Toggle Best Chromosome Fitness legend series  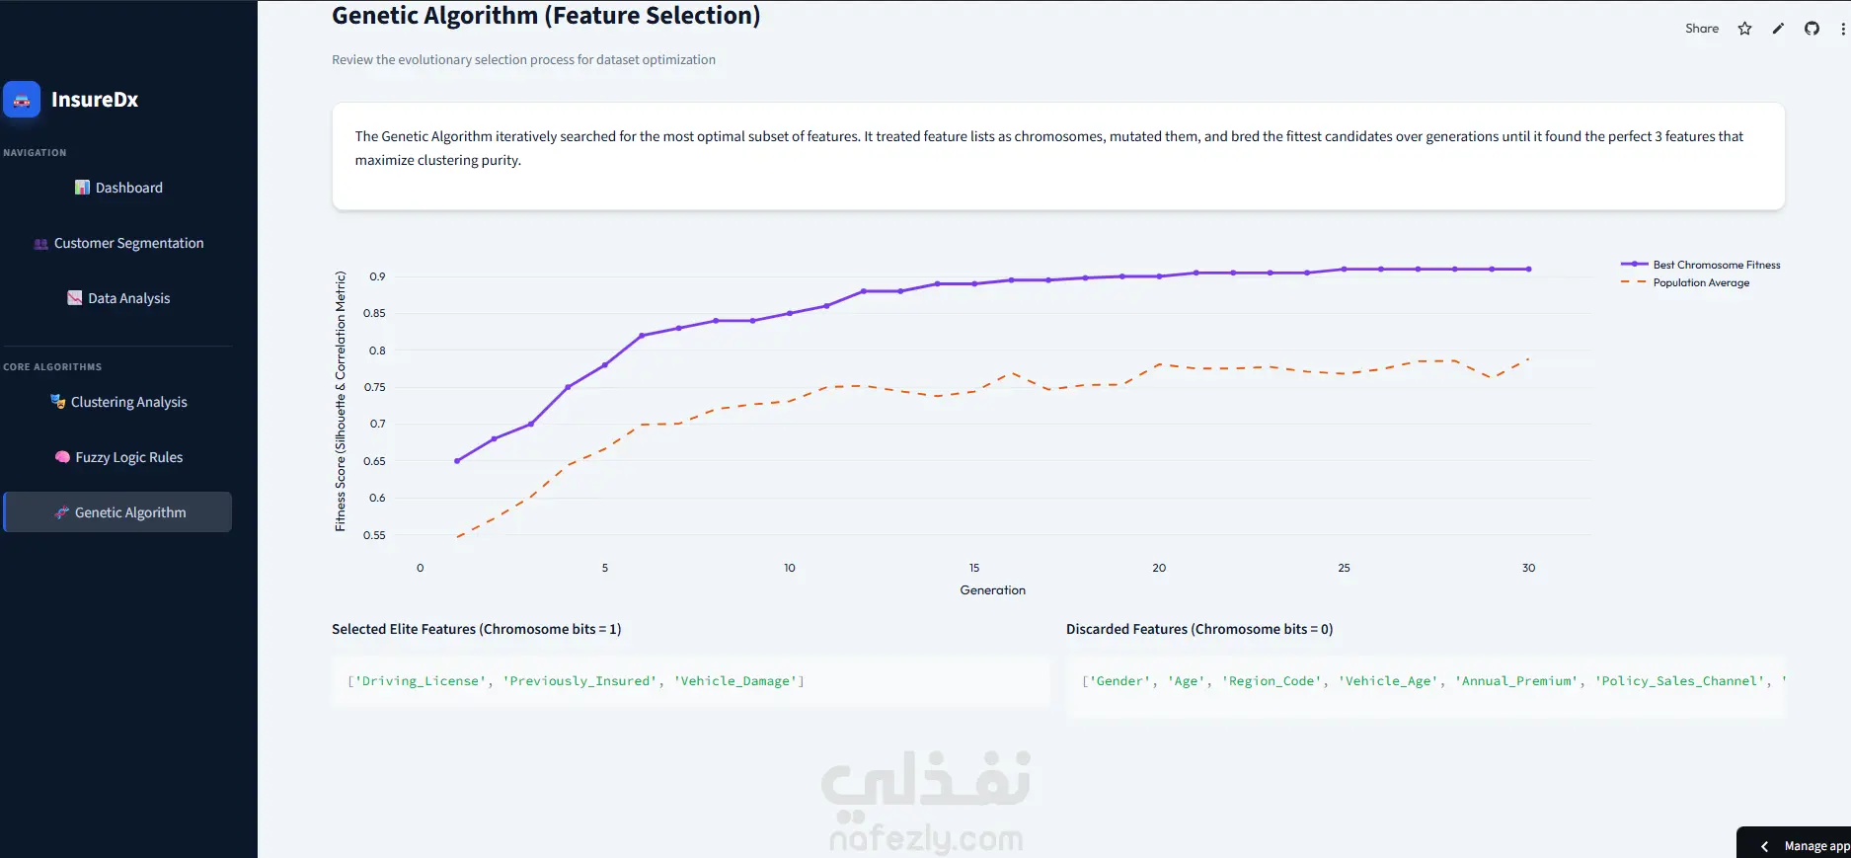[x=1700, y=265]
